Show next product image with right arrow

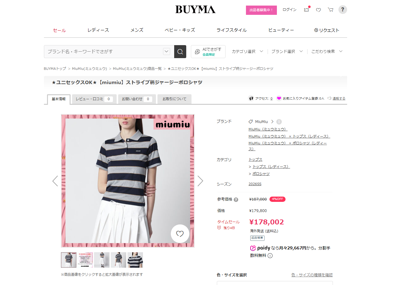pos(200,181)
